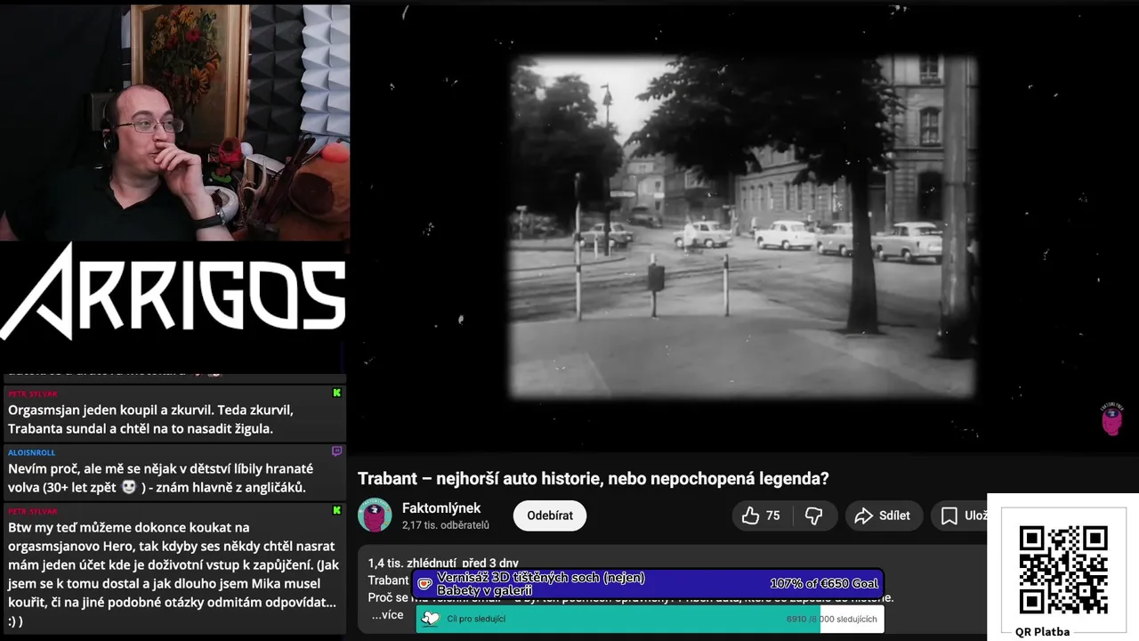The width and height of the screenshot is (1139, 641).
Task: Click the QR Platba code image
Action: [1063, 569]
